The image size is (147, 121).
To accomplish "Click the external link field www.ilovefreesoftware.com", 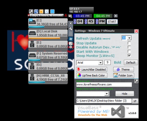I will tap(104, 85).
